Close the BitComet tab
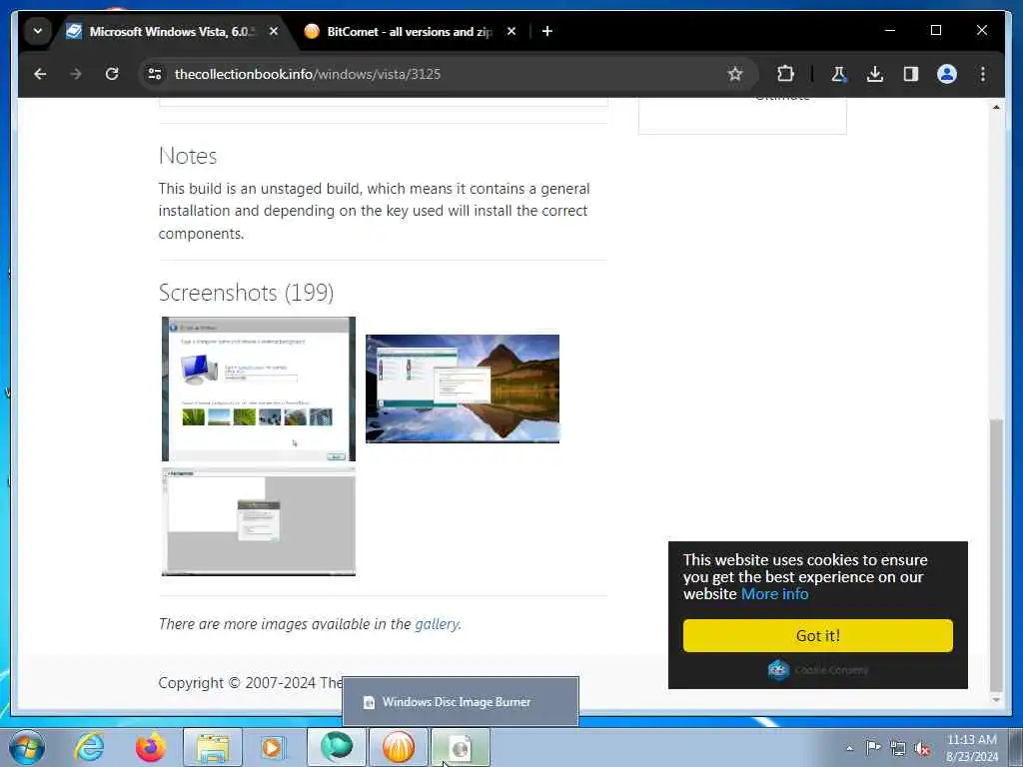Screen dimensions: 1023x767 tap(511, 31)
